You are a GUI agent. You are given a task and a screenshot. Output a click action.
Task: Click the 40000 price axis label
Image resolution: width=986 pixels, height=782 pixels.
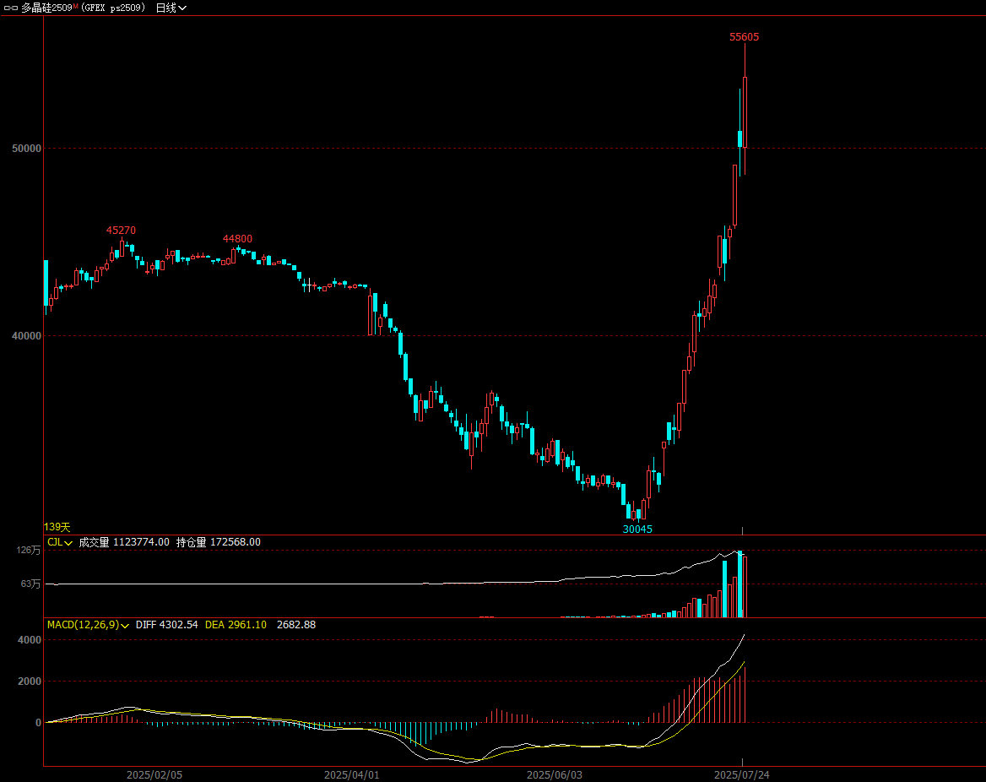pyautogui.click(x=26, y=336)
